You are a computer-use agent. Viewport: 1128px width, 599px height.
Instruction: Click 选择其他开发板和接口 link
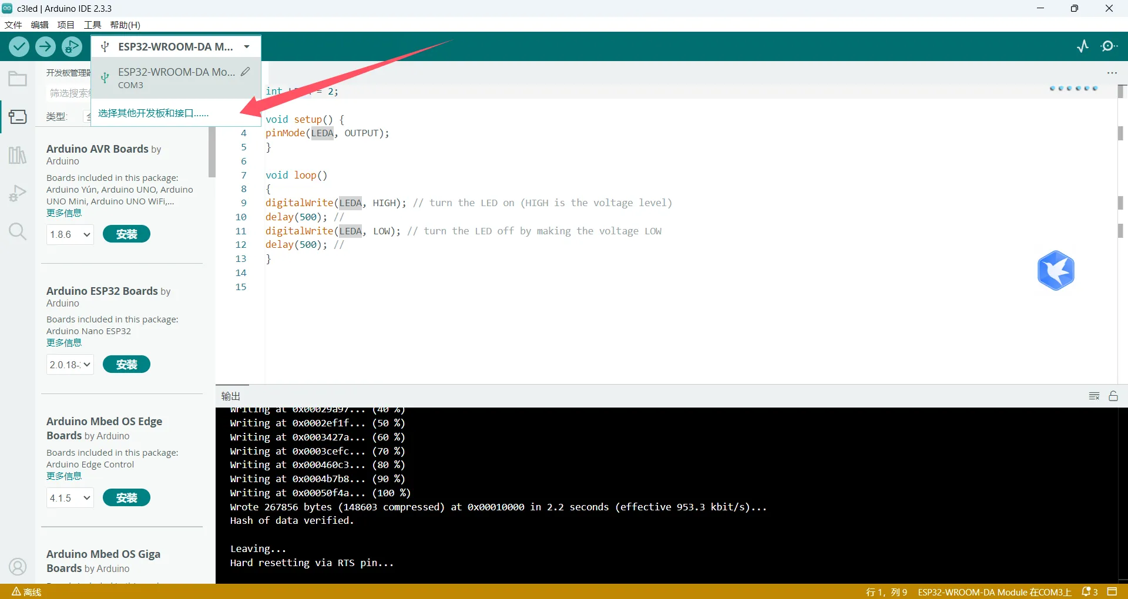153,113
